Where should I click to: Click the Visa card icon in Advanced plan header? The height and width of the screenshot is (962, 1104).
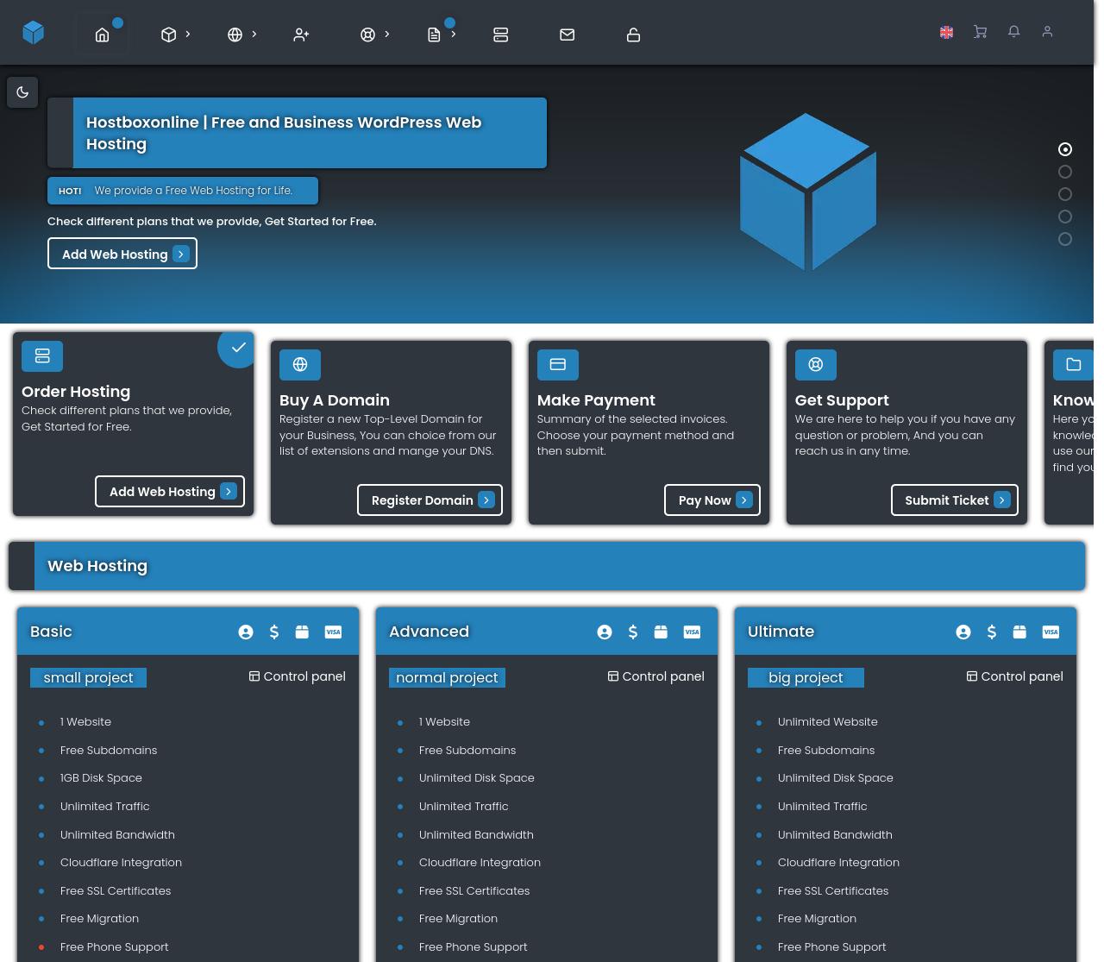[692, 632]
